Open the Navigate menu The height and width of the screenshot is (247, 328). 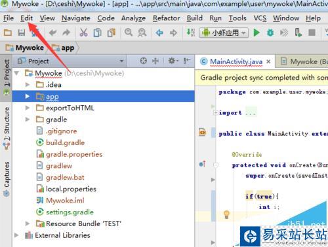tap(75, 18)
